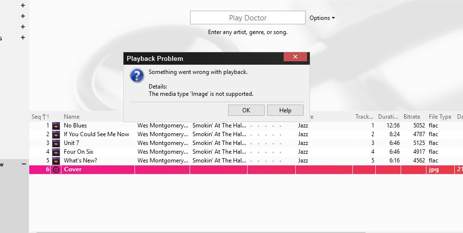This screenshot has width=463, height=233.
Task: Sort by the Seq column header
Action: tap(37, 117)
